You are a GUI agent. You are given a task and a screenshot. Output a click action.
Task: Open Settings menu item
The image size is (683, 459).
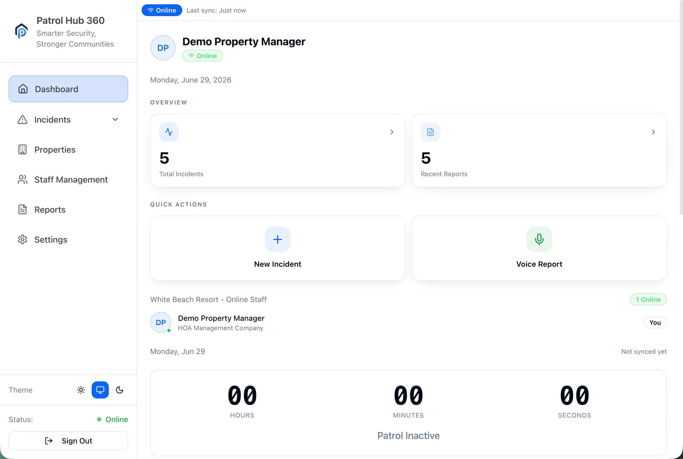tap(68, 239)
